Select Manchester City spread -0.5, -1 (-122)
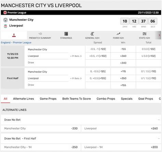The width and height of the screenshot is (162, 152). pyautogui.click(x=98, y=49)
